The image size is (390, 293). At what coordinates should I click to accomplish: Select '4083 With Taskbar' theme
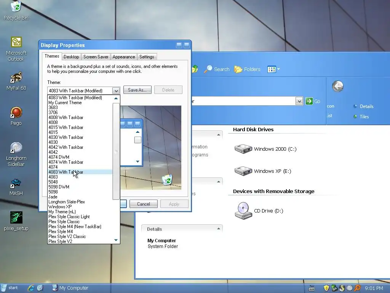pos(80,172)
